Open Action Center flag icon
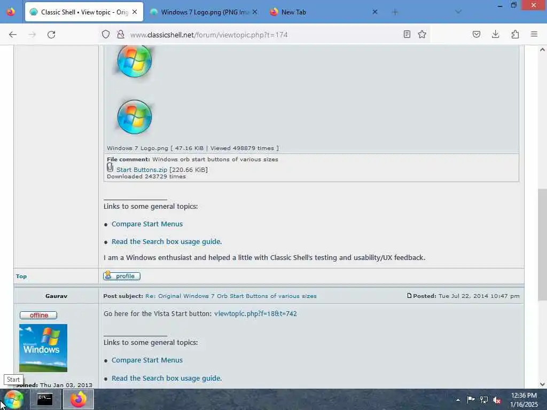 click(471, 399)
